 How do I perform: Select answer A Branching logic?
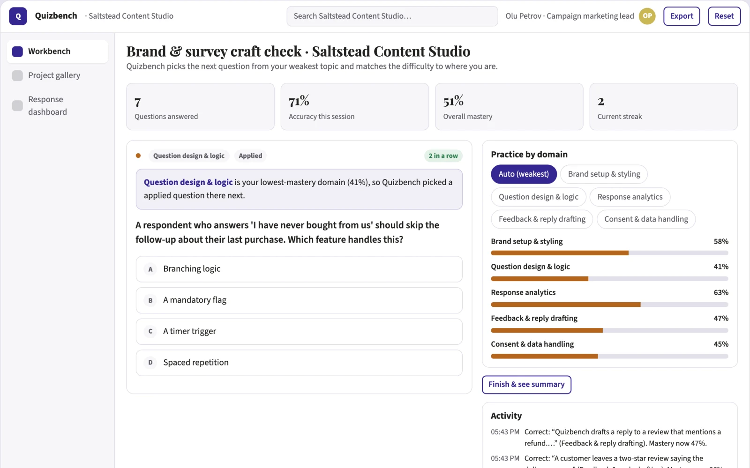coord(299,269)
